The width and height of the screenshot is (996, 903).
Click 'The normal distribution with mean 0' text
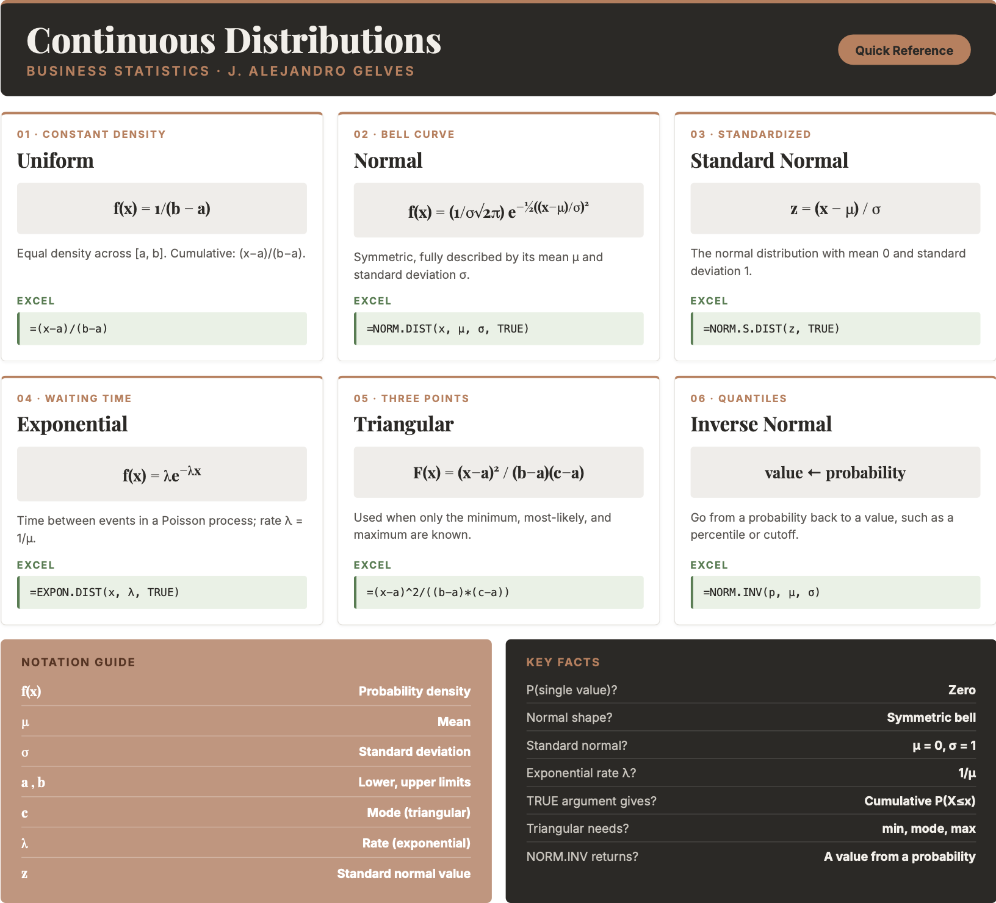[x=828, y=262]
